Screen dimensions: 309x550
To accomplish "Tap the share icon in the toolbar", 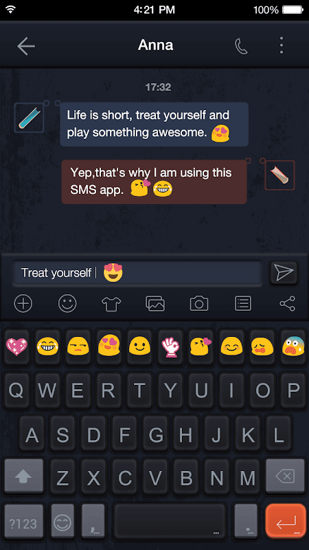I will point(287,303).
